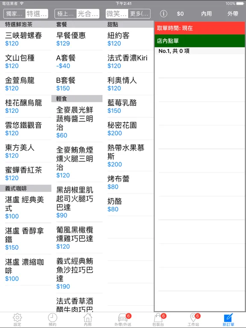Viewport: 246px width, 328px height.
Task: Open the 預約 clock tab
Action: click(53, 320)
